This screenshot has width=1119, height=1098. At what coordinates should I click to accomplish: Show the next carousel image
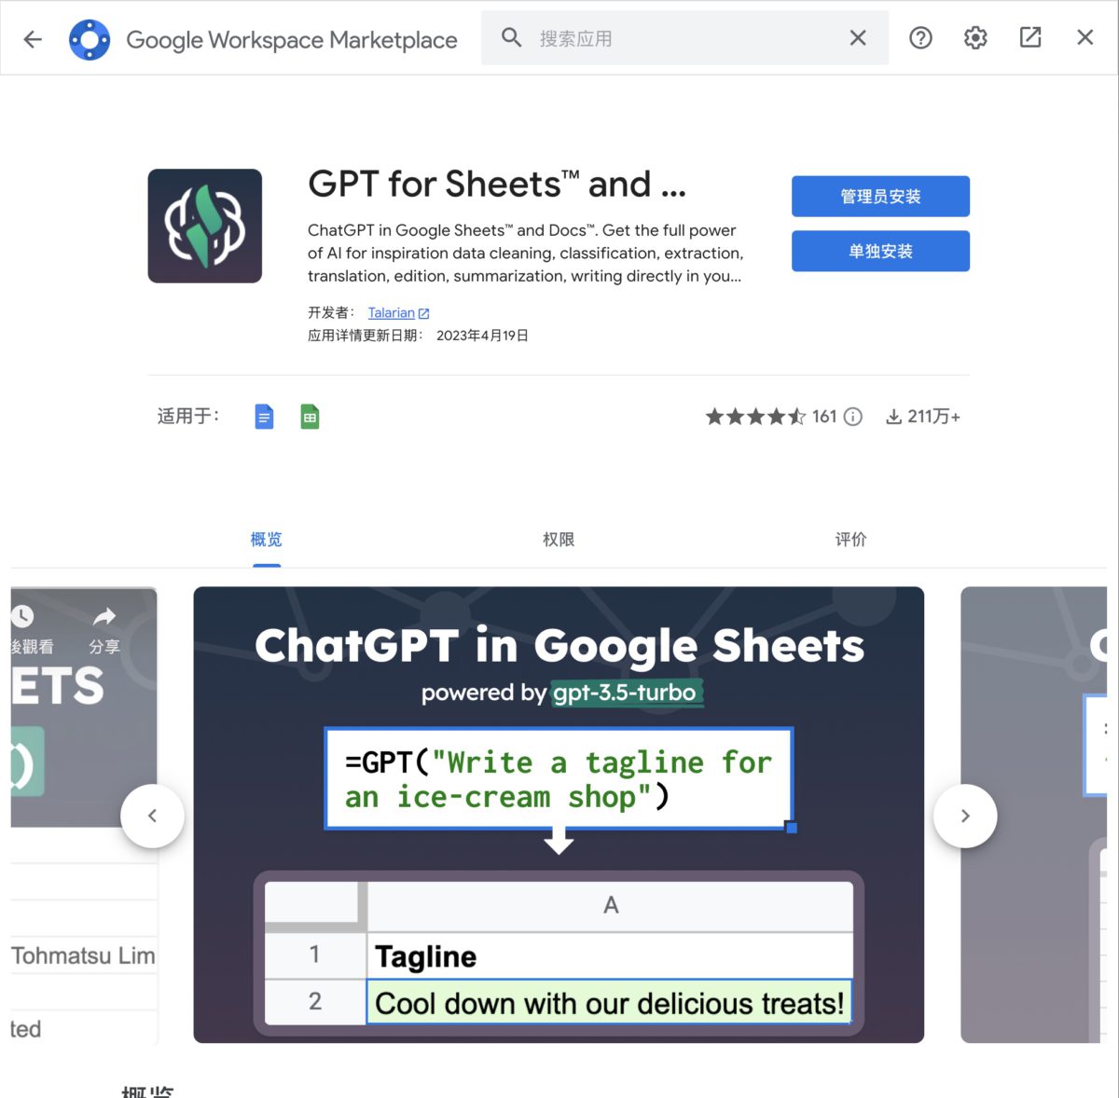pyautogui.click(x=965, y=816)
